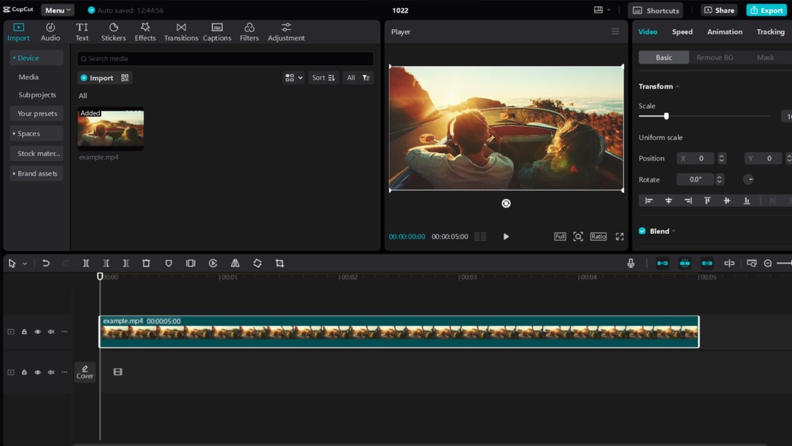792x446 pixels.
Task: Expand Brand assets section
Action: [36, 173]
